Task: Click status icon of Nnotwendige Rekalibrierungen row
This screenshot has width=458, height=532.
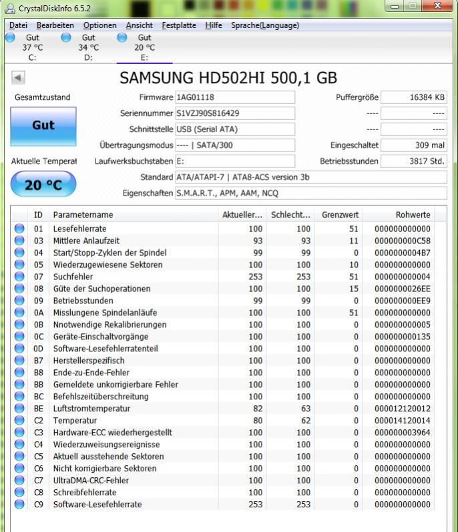Action: point(19,325)
